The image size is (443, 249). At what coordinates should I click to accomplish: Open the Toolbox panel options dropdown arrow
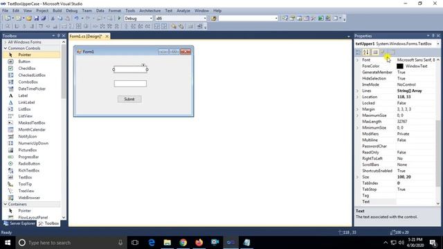53,35
